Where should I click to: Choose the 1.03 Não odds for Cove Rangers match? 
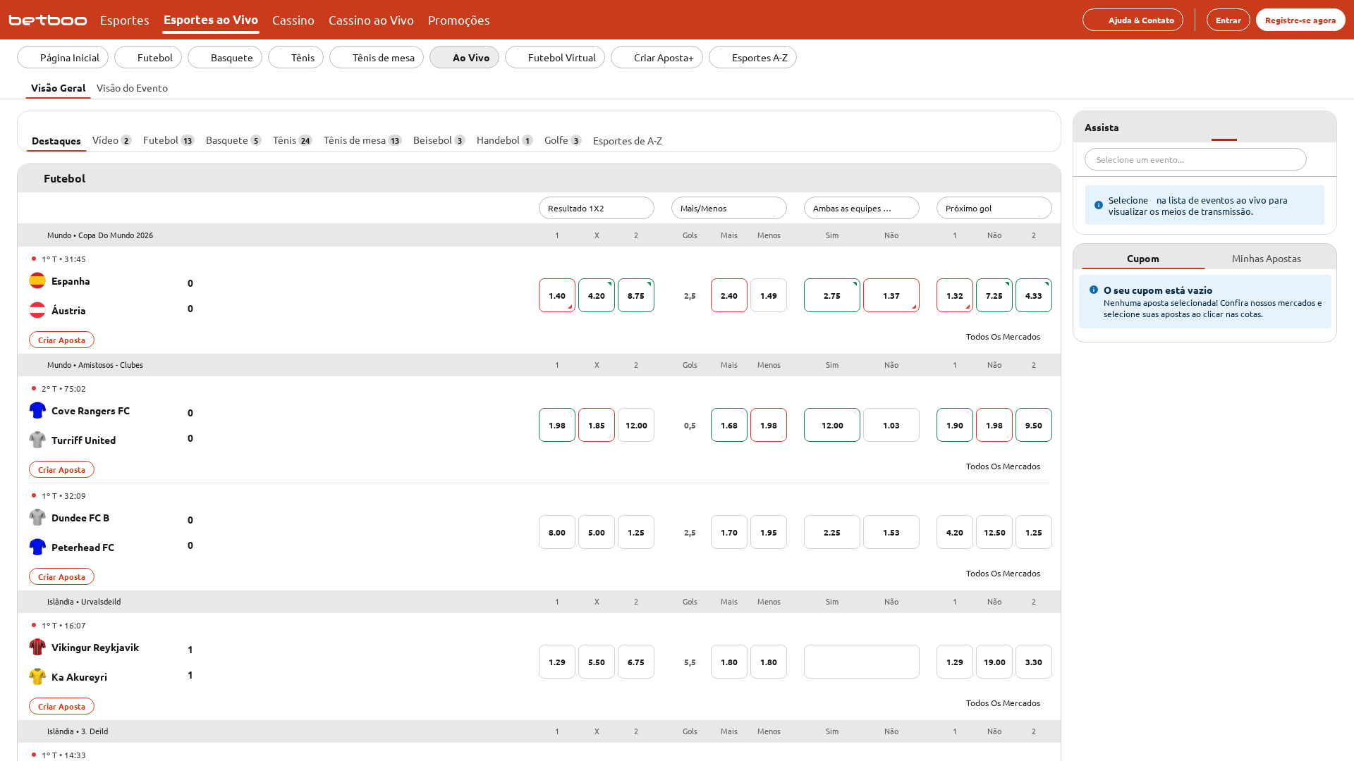[891, 425]
